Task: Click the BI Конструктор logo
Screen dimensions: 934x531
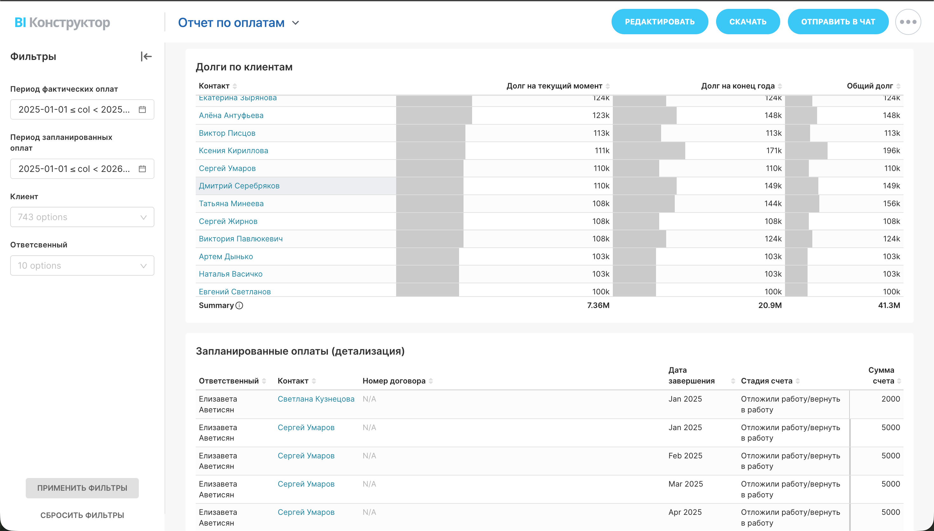Action: (x=62, y=23)
